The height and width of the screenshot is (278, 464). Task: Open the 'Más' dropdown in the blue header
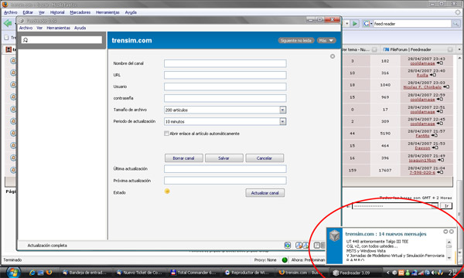coord(326,40)
